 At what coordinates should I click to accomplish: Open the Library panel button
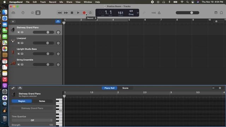pos(13,13)
